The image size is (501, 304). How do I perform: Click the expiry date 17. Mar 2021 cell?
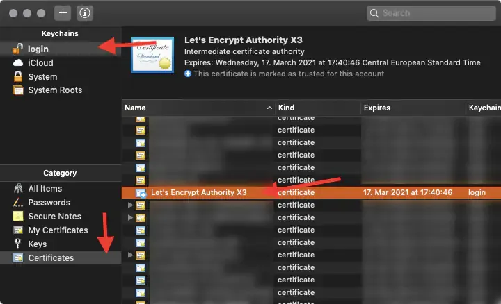(407, 192)
